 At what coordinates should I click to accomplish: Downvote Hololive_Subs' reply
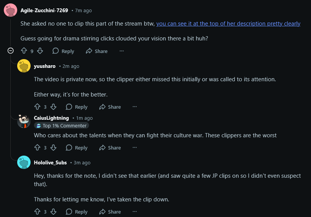tap(53, 212)
